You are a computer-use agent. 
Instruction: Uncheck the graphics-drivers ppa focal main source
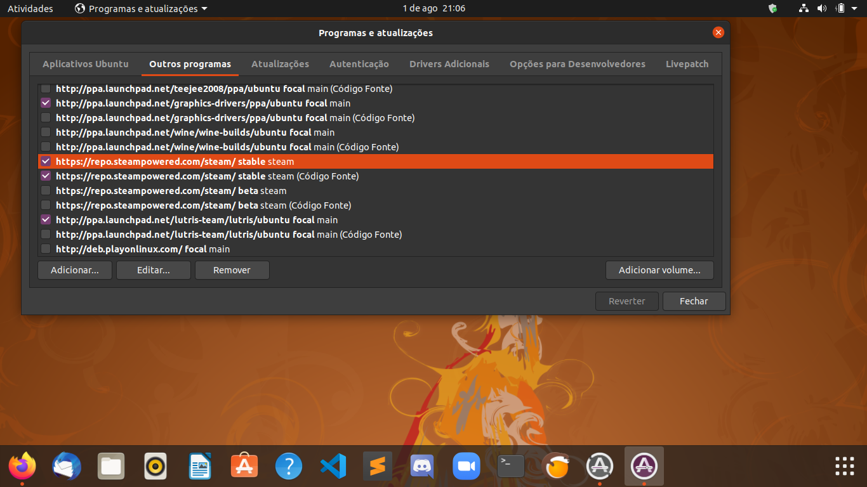(x=46, y=103)
